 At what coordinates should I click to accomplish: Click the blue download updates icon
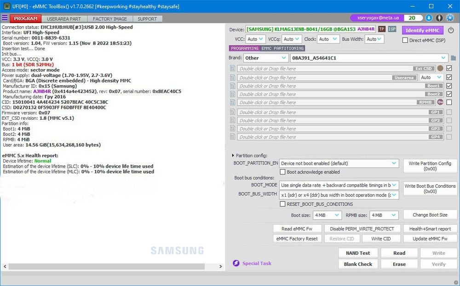pyautogui.click(x=429, y=18)
